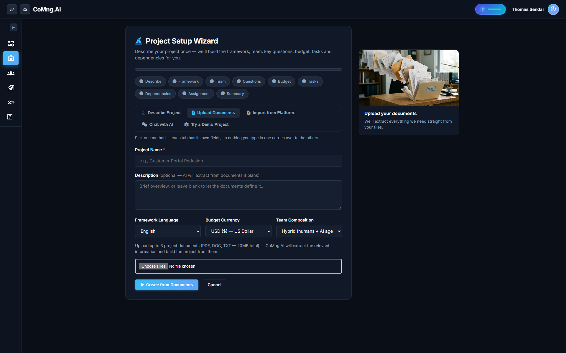Open the dashboard grid sidebar icon
Screen dimensions: 566x353
point(11,44)
